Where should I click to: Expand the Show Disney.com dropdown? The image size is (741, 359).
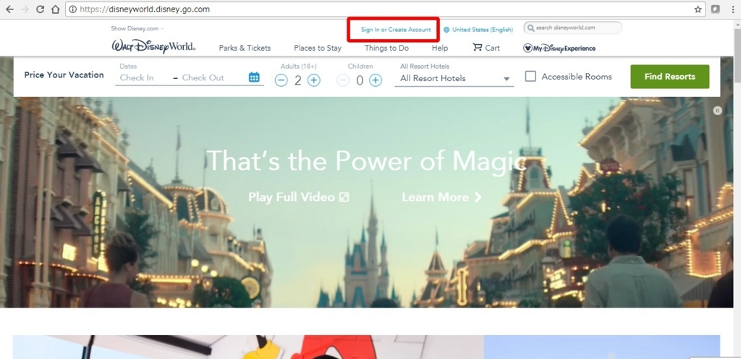(x=137, y=28)
